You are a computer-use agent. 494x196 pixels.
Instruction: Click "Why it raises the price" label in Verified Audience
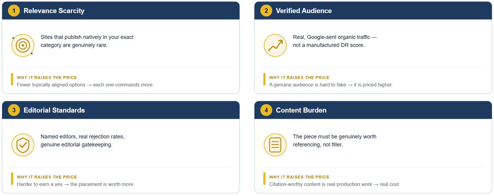coord(299,78)
